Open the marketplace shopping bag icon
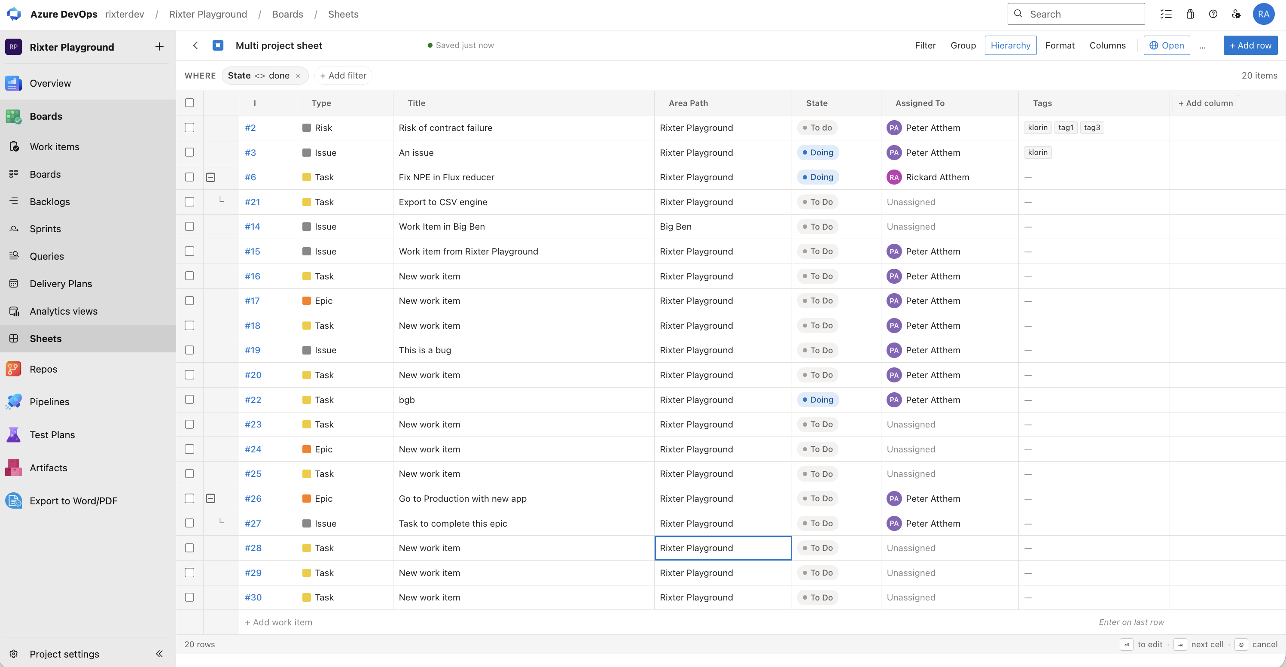Screen dimensions: 1286x667 click(1190, 14)
